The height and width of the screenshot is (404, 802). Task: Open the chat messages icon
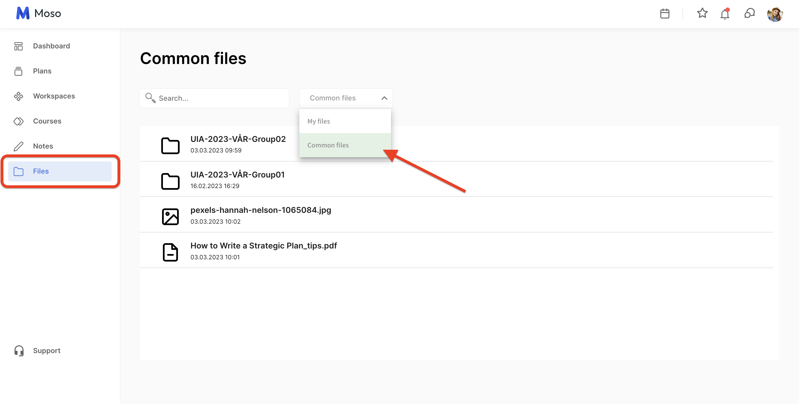click(749, 13)
